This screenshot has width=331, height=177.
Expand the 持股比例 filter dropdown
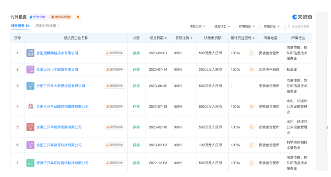click(x=197, y=26)
